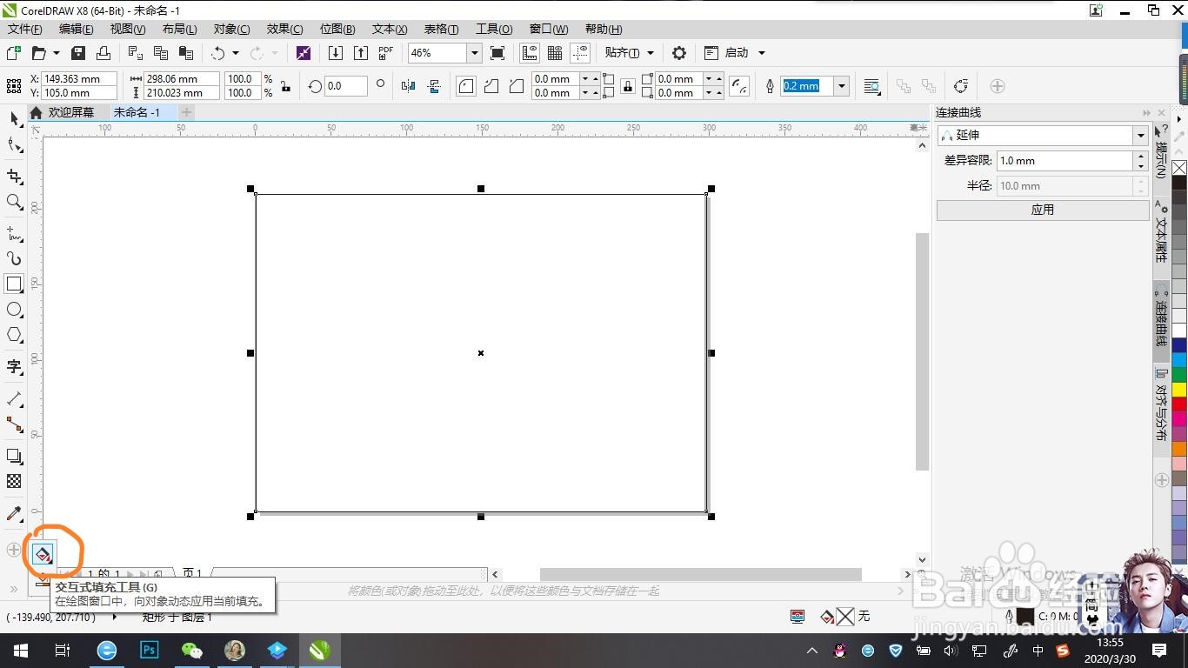1188x668 pixels.
Task: Open the 工具 menu
Action: (x=494, y=29)
